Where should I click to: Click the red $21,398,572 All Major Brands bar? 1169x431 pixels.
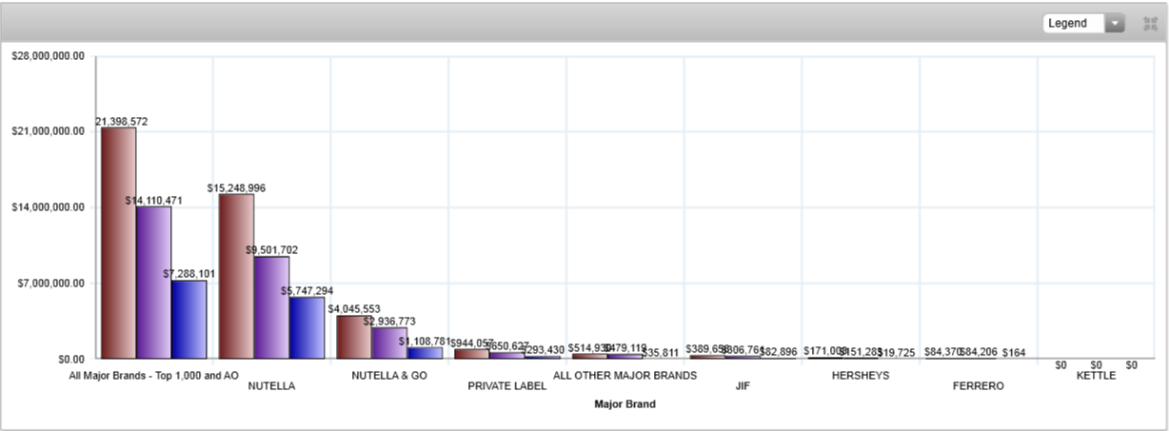[118, 243]
